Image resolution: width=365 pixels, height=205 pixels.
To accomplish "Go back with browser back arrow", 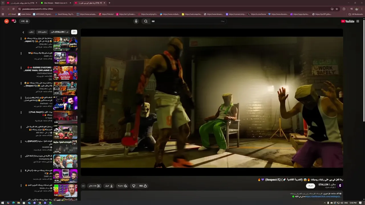I will (3, 9).
